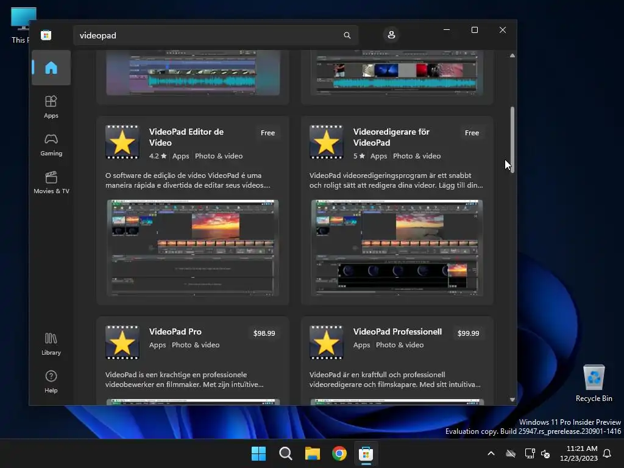Click the muted volume icon in the tray

coord(545,453)
